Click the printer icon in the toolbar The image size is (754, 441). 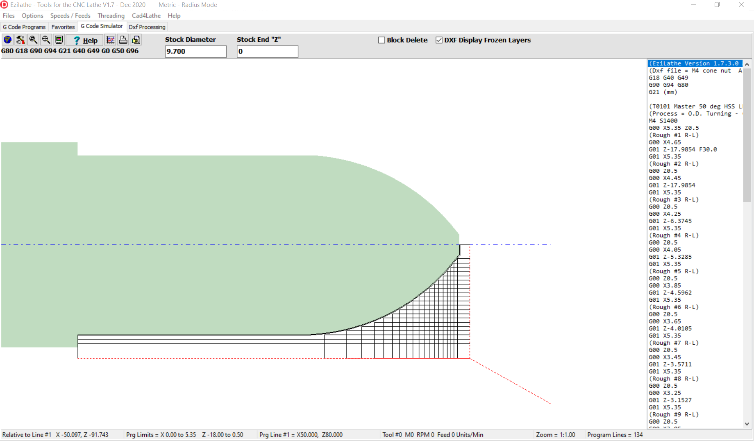pos(123,40)
